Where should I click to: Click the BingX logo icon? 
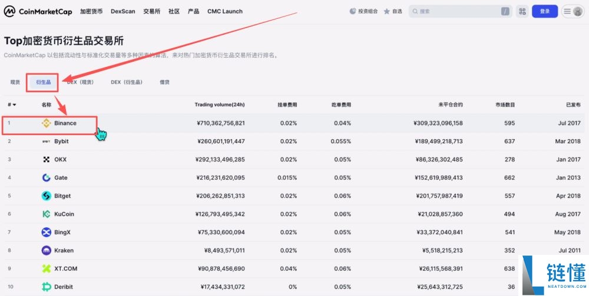46,233
